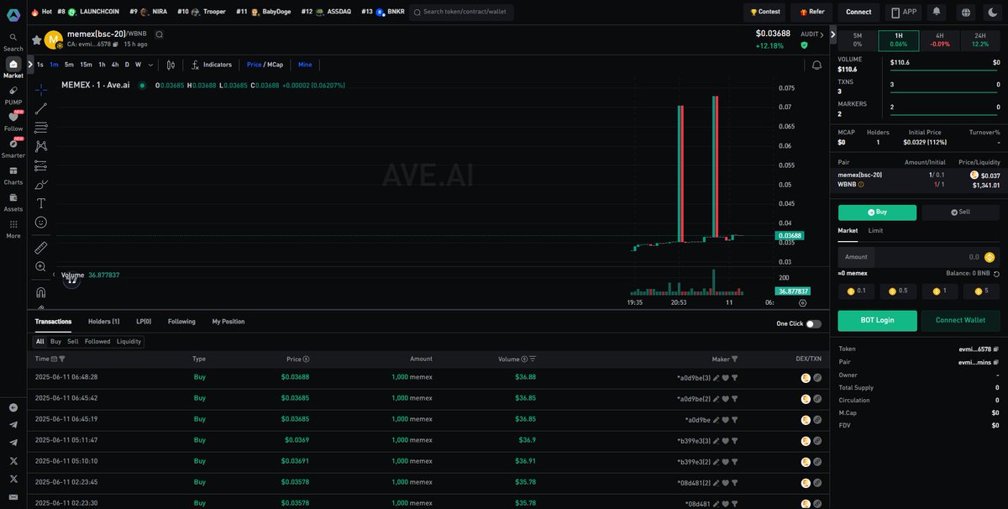The width and height of the screenshot is (1008, 509).
Task: Select the ruler measure tool
Action: tap(40, 248)
